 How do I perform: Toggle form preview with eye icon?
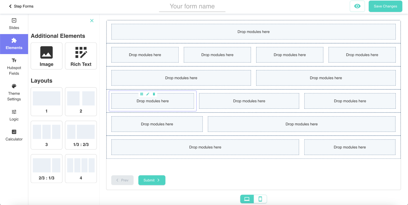(357, 6)
